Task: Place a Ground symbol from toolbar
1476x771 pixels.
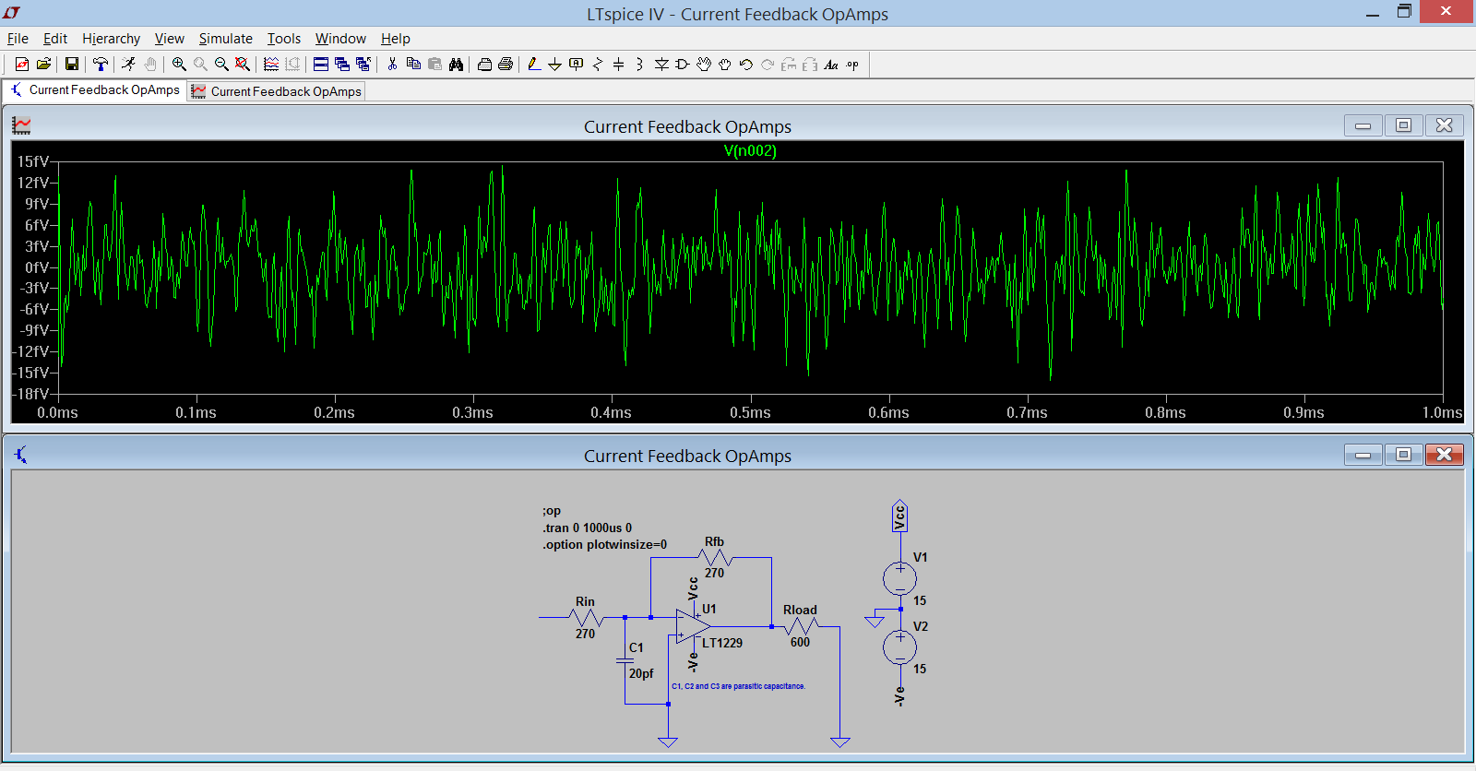Action: [554, 65]
